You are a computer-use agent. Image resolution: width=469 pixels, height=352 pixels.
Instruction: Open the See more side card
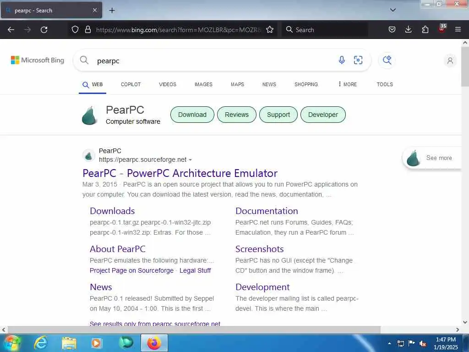click(432, 158)
